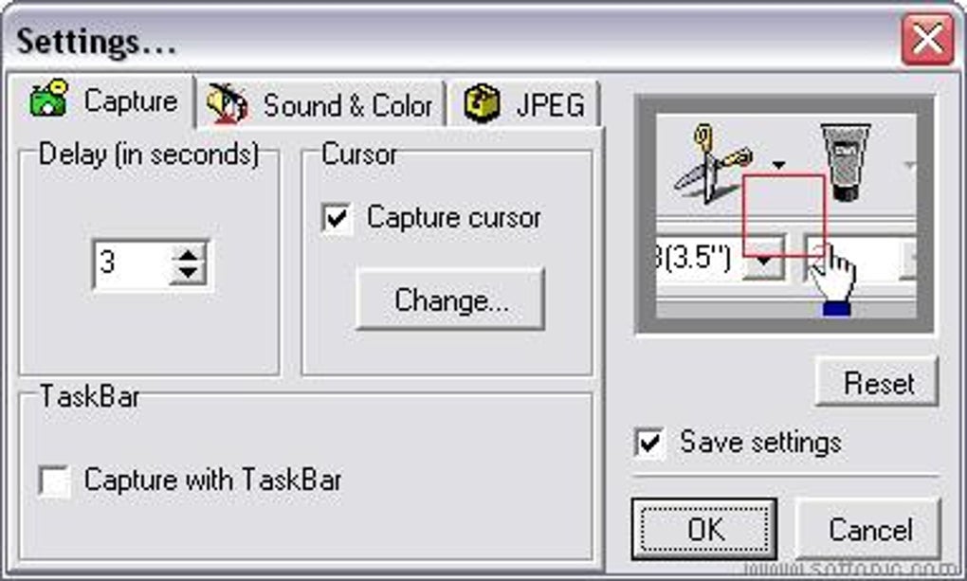Click the glue tube icon in the preview
Screen dimensions: 967x581
pyautogui.click(x=845, y=162)
